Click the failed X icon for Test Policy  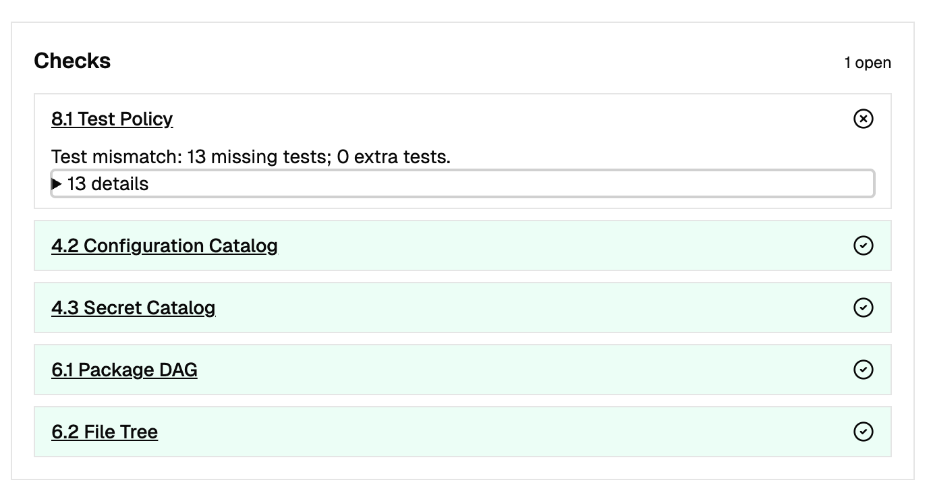863,119
